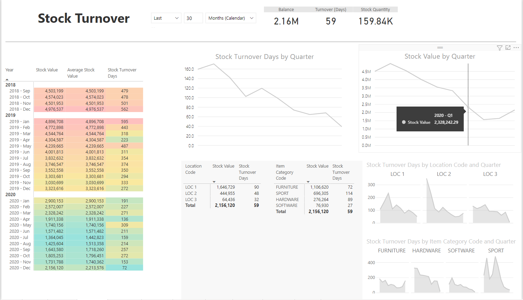Select the 2019 - May row

[74, 146]
